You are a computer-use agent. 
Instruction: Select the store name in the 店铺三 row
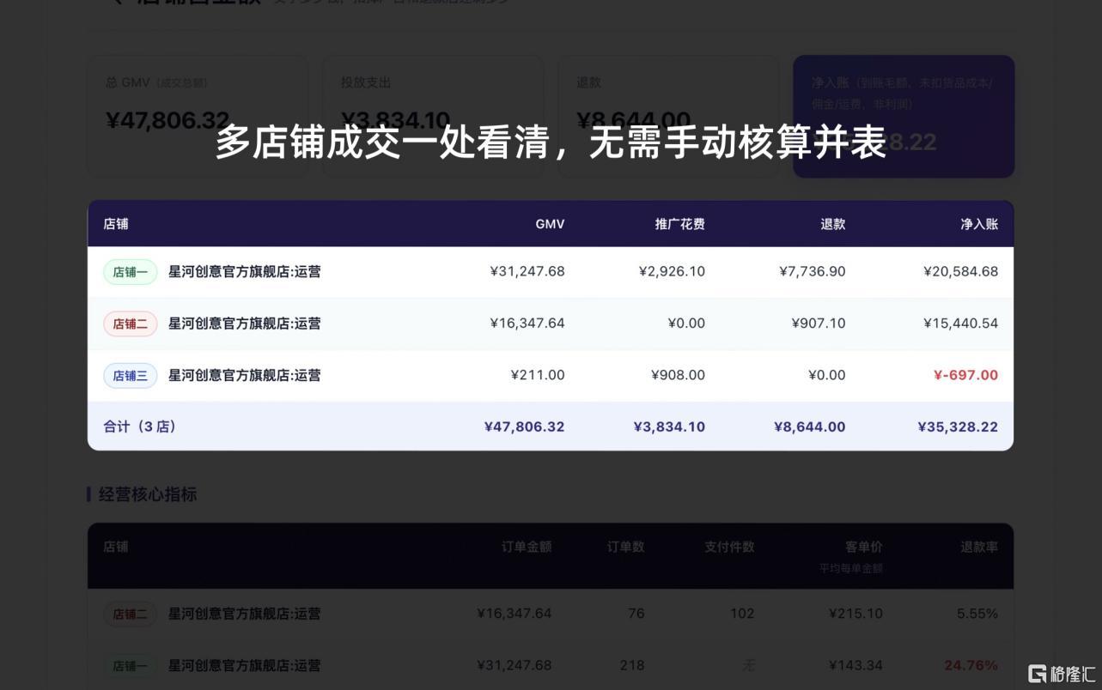tap(245, 375)
